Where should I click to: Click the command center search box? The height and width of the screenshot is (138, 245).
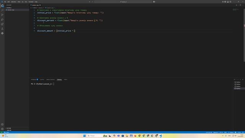[x=123, y=2]
